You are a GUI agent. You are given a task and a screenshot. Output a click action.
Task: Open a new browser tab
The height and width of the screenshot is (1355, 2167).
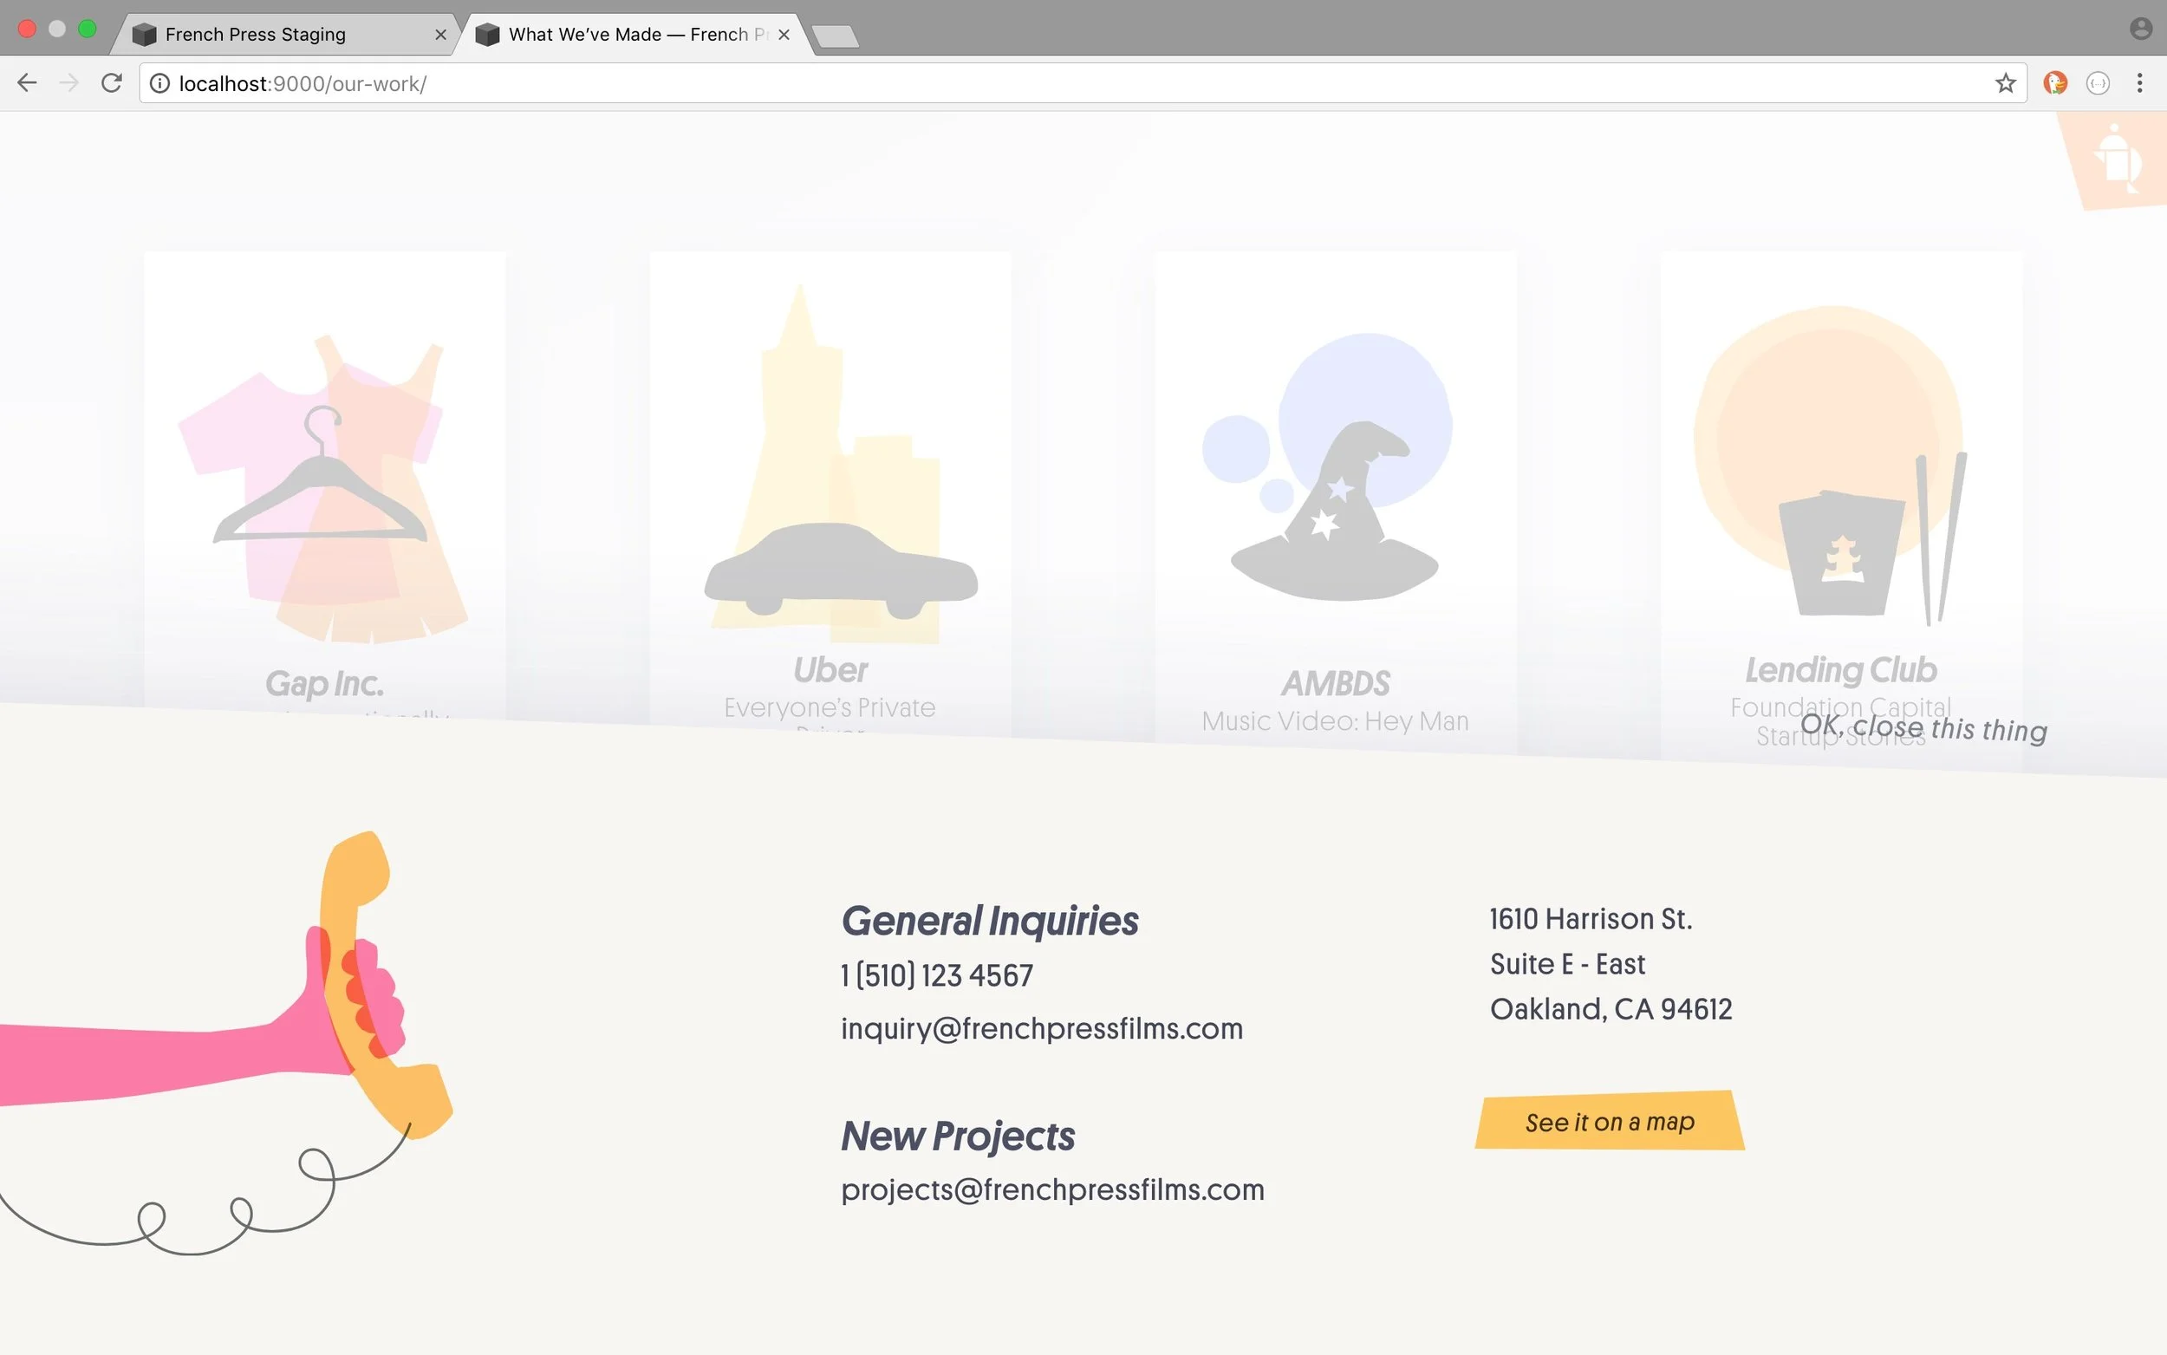(835, 36)
